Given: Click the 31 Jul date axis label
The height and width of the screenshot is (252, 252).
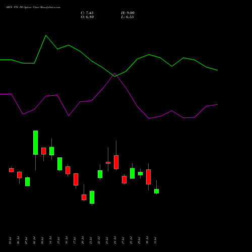Looking at the screenshot, I should click(155, 240).
